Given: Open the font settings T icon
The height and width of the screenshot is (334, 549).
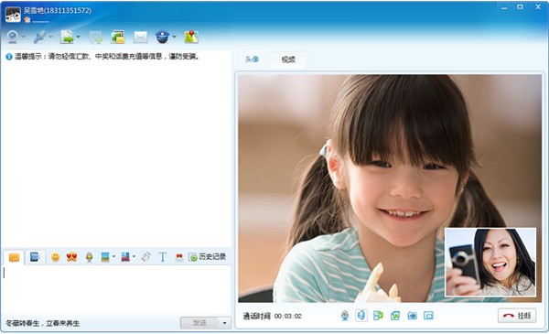Looking at the screenshot, I should 162,257.
